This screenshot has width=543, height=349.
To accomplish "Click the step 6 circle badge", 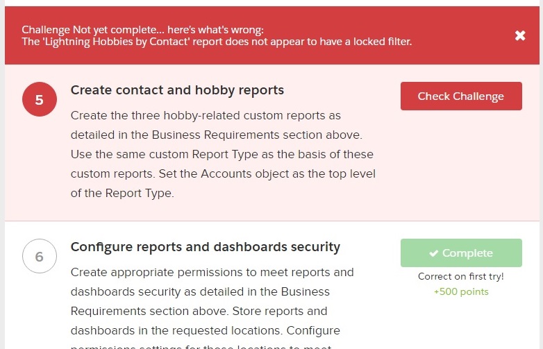I will [39, 257].
